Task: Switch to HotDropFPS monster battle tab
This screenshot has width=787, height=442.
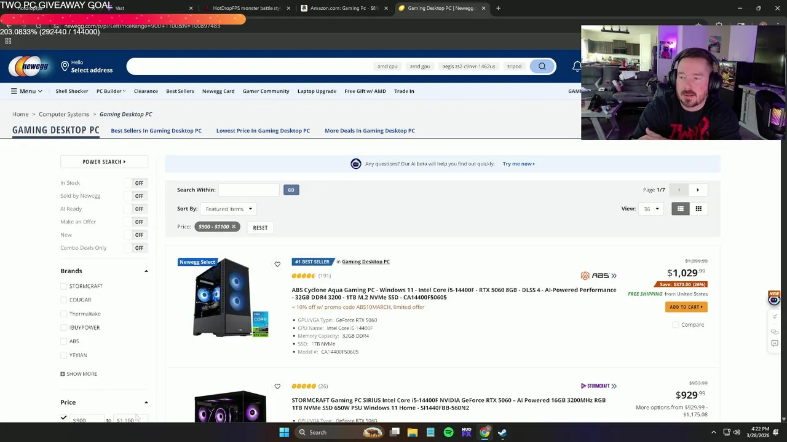Action: tap(246, 8)
